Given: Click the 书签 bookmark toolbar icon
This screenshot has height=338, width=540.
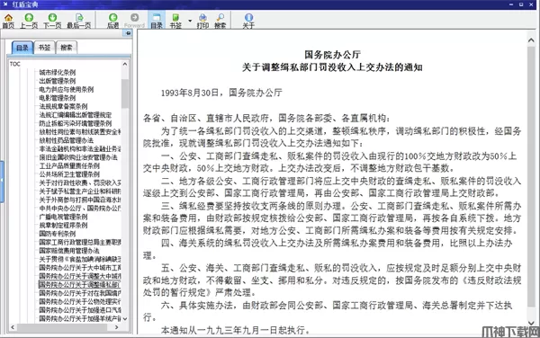Looking at the screenshot, I should [x=175, y=21].
